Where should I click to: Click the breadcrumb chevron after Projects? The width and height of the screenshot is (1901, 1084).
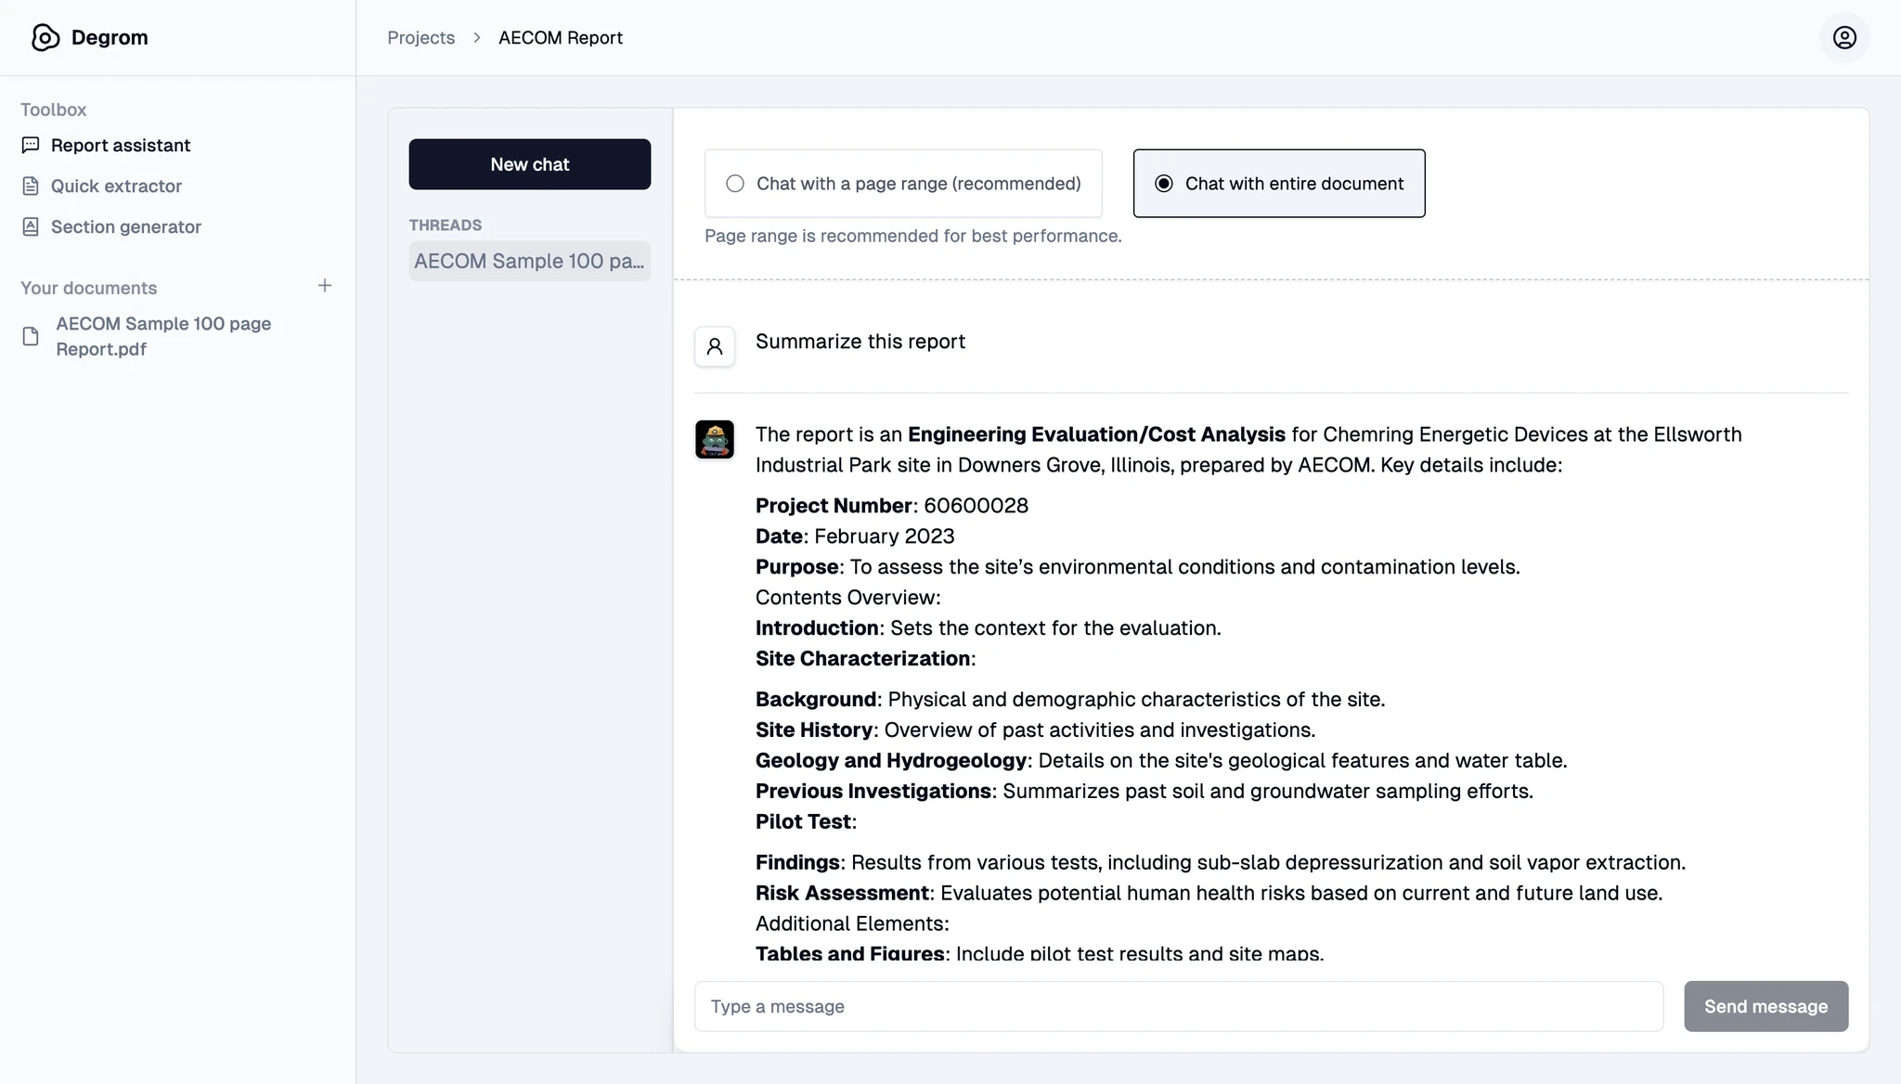tap(477, 37)
